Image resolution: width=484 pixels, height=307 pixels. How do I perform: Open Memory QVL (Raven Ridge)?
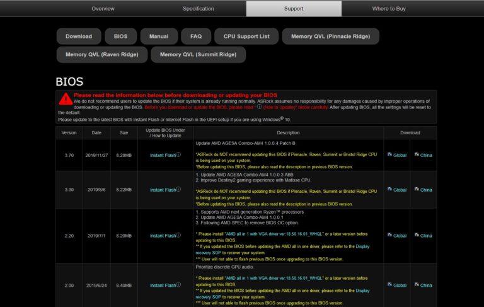(x=102, y=55)
